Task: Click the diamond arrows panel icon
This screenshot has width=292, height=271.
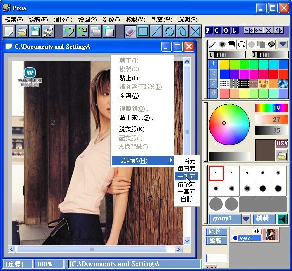Action: [x=279, y=30]
